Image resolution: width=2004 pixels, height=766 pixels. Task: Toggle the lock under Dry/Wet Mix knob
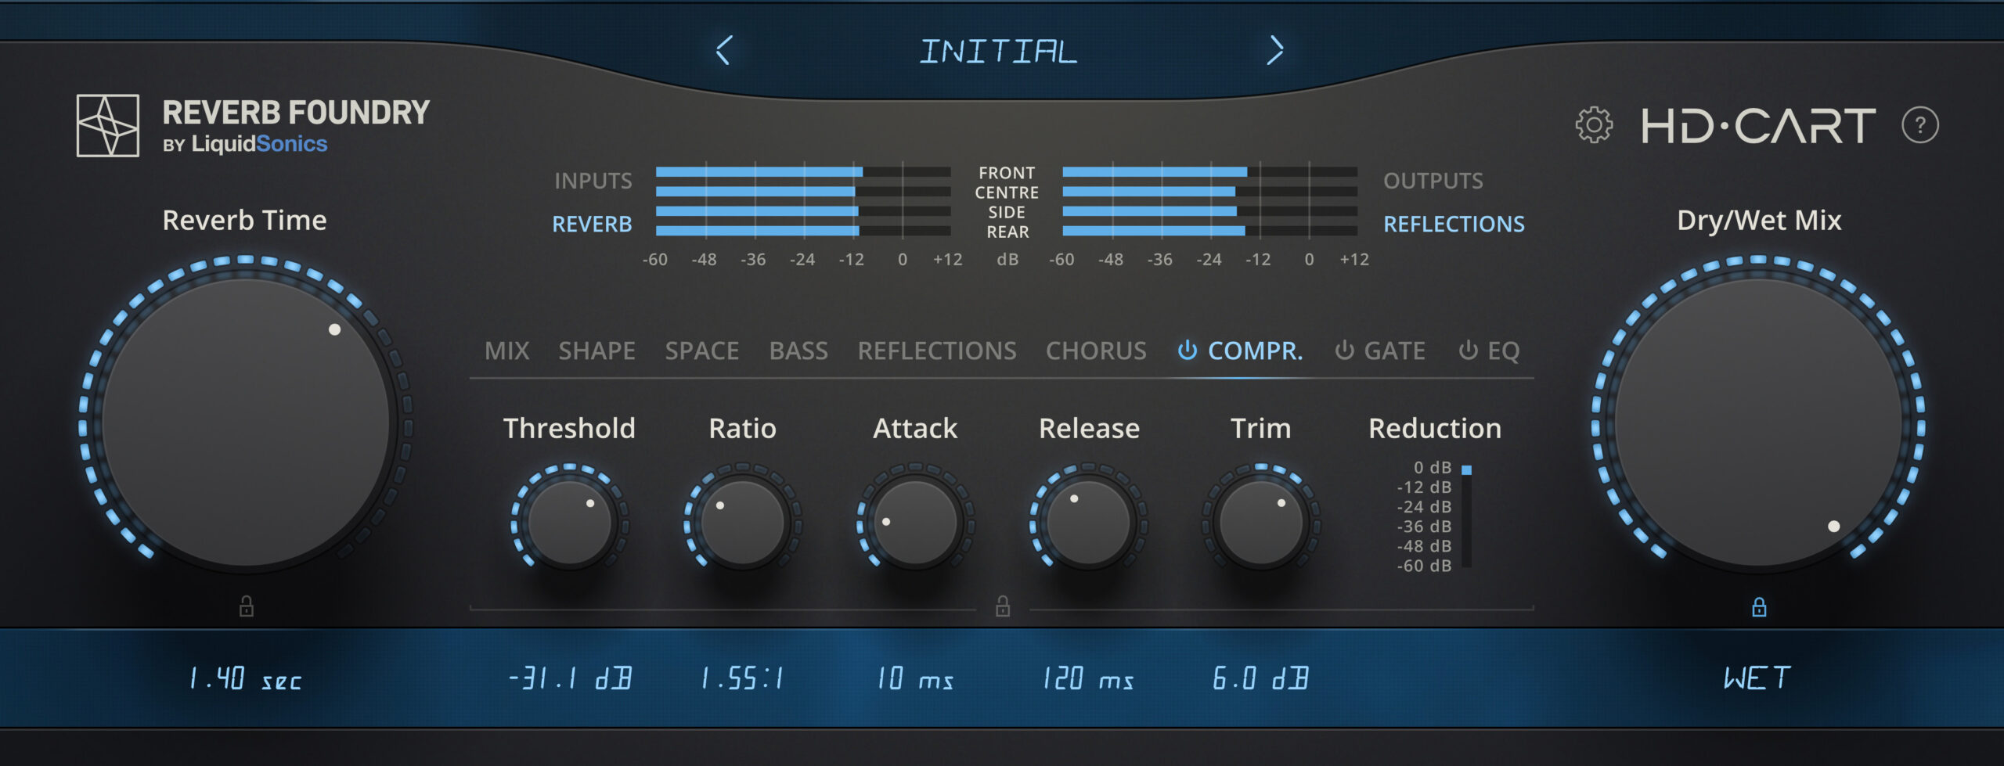click(x=1759, y=606)
